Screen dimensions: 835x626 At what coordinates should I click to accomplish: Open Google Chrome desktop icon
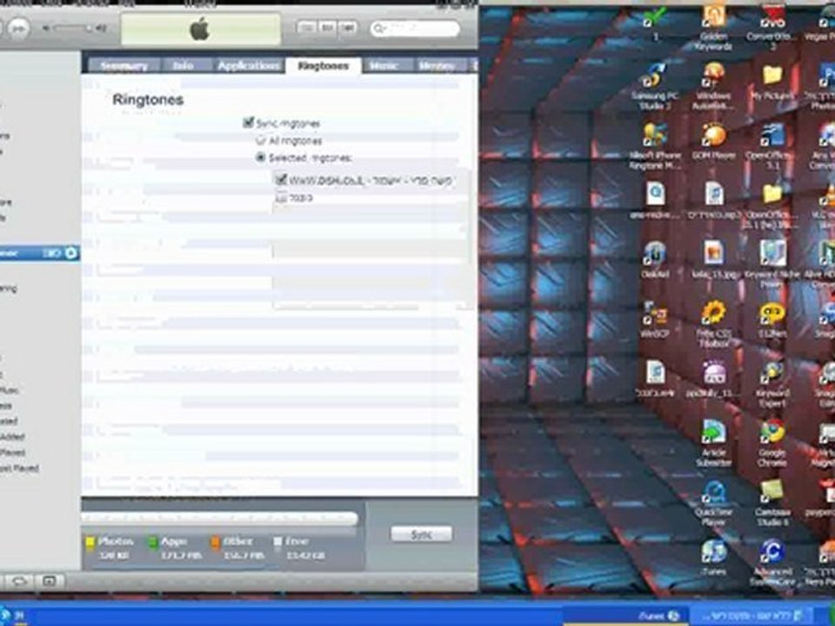click(x=772, y=443)
